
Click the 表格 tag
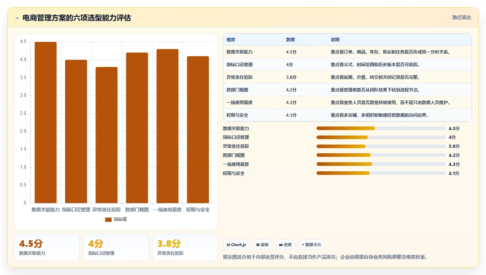[x=262, y=245]
